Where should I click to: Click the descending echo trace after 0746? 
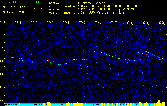[110, 55]
